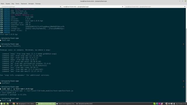Click the 'See snap info' message line
187x105 pixels.
click(25, 75)
